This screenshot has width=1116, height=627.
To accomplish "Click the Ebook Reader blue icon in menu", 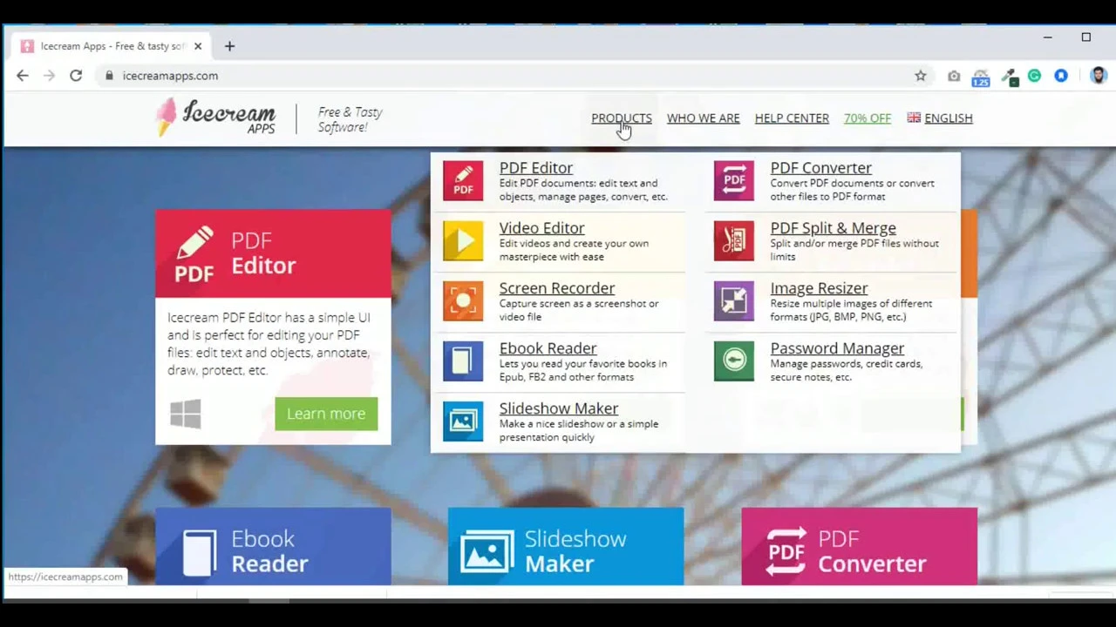I will click(x=463, y=361).
